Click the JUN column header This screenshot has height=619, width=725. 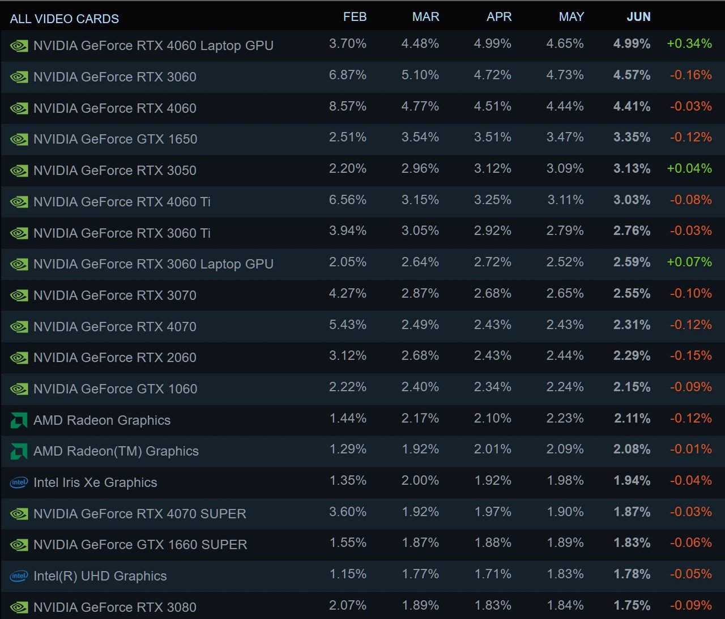638,17
